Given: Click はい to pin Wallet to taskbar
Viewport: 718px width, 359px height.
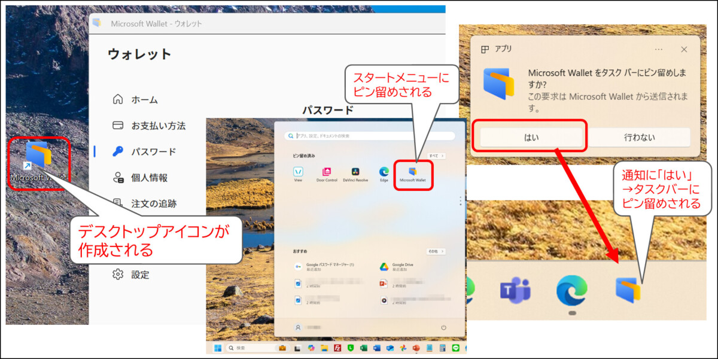Looking at the screenshot, I should pos(531,137).
